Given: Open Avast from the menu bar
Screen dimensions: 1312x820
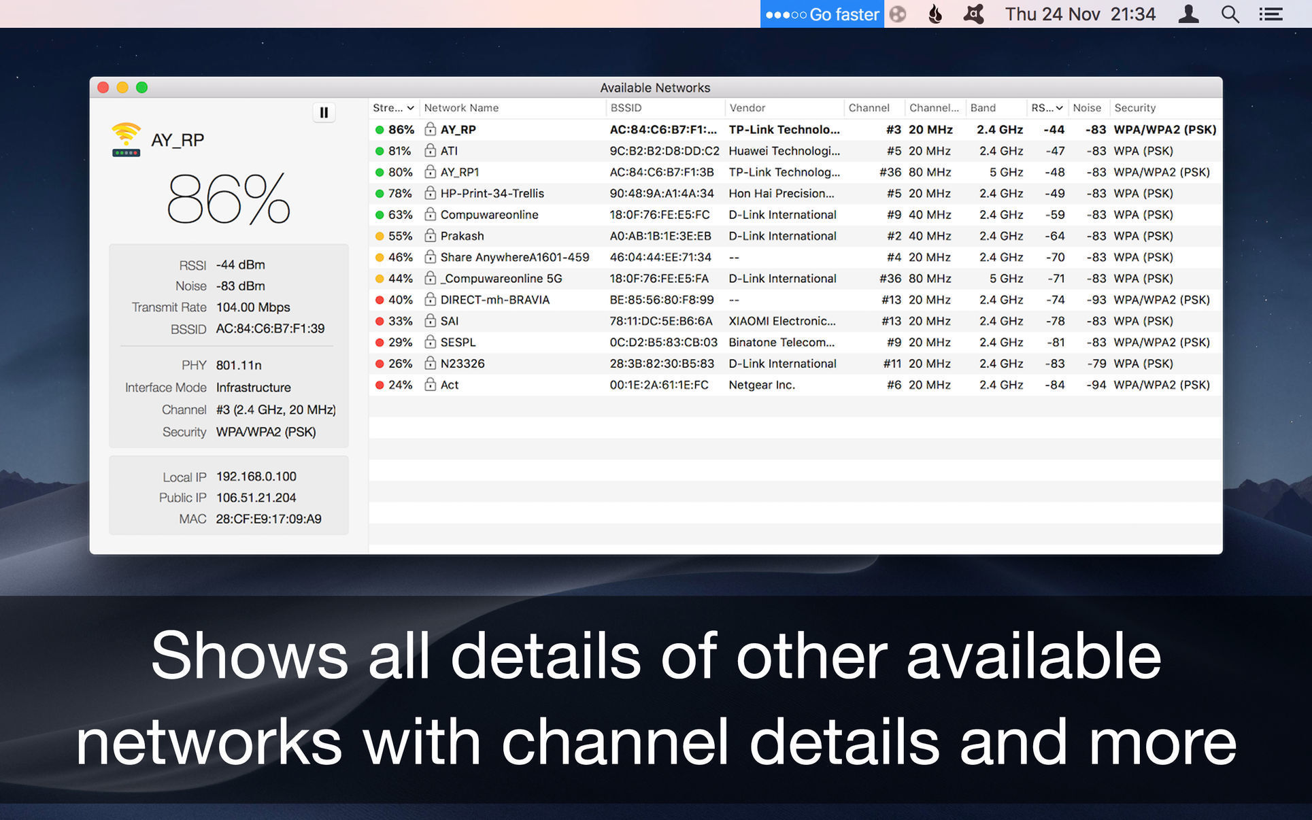Looking at the screenshot, I should point(973,14).
